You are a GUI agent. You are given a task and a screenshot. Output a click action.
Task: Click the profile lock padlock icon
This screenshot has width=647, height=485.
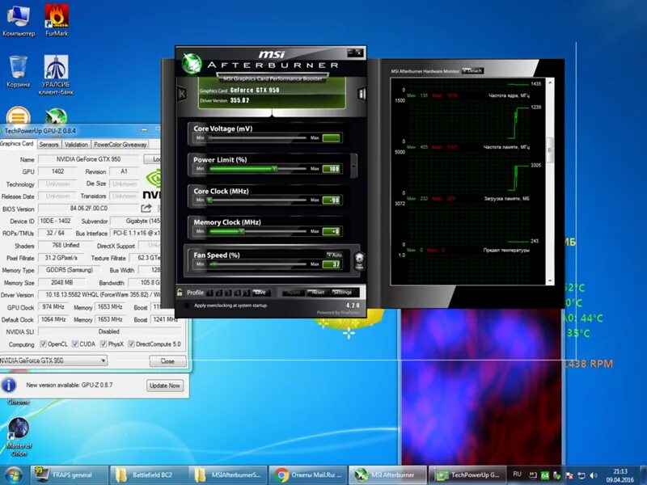click(x=180, y=293)
